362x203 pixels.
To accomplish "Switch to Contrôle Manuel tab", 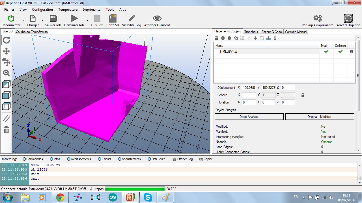I will click(x=296, y=32).
